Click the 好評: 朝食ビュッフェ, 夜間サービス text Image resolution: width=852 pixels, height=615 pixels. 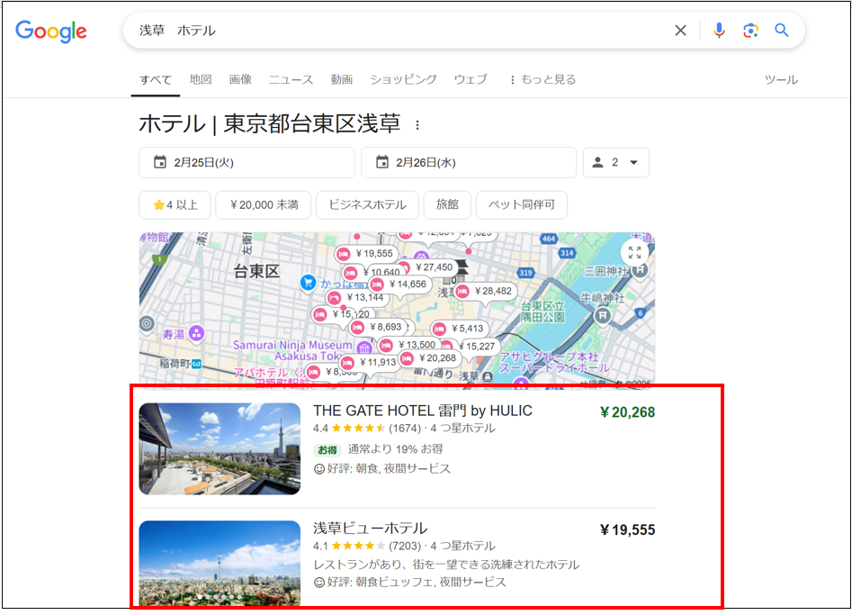click(x=417, y=583)
